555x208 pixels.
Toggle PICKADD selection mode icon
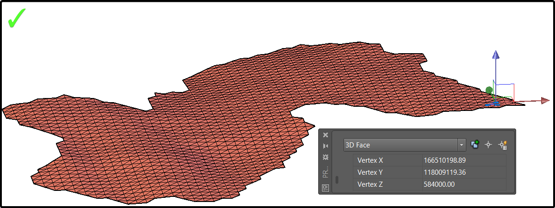[x=475, y=145]
